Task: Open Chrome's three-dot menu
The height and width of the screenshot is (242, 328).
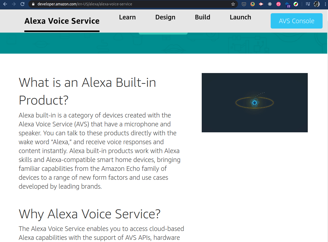Action: tap(325, 4)
